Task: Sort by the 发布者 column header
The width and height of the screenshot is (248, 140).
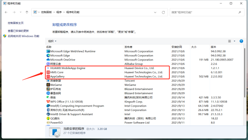Action: tap(128, 47)
